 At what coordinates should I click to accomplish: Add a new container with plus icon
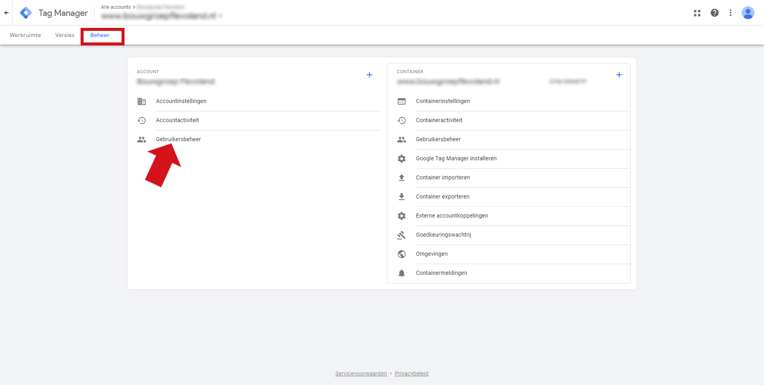(x=619, y=75)
